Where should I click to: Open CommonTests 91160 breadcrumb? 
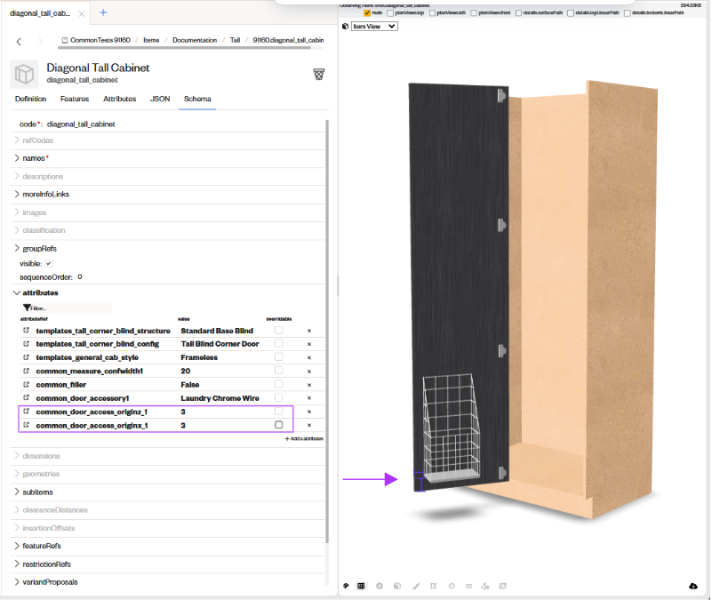(x=96, y=40)
